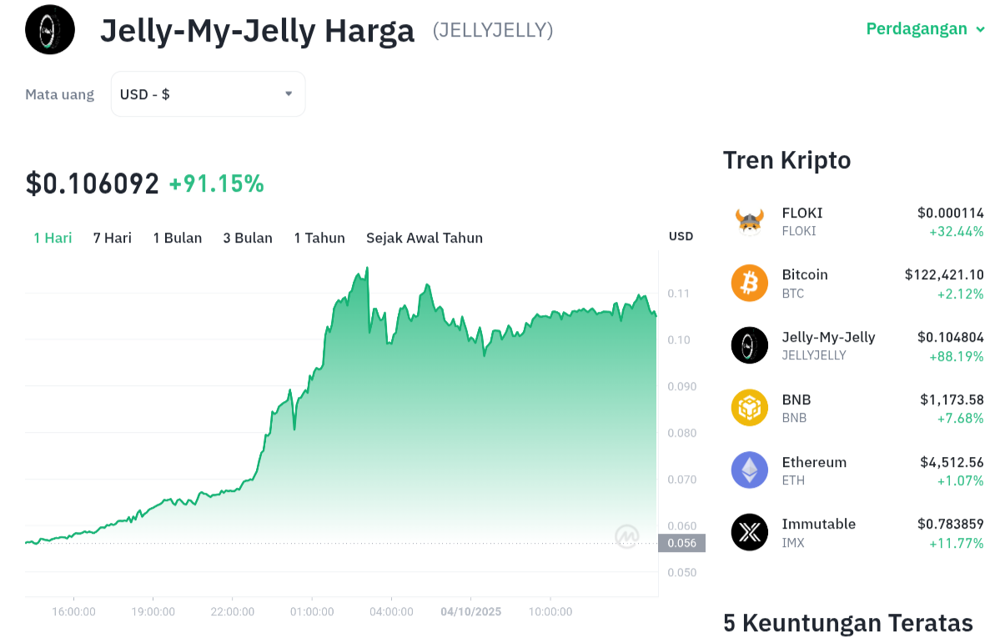Open the Perdagangan dropdown menu
1000x643 pixels.
pos(926,29)
